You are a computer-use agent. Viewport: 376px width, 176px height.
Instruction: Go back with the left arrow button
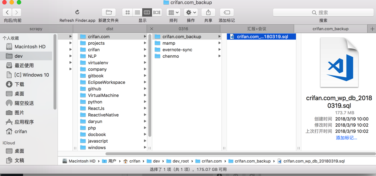(x=7, y=12)
